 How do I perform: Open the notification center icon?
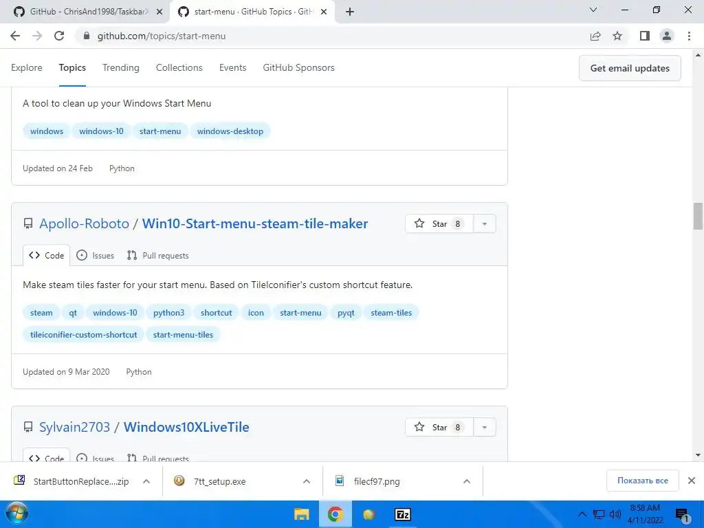[x=682, y=514]
